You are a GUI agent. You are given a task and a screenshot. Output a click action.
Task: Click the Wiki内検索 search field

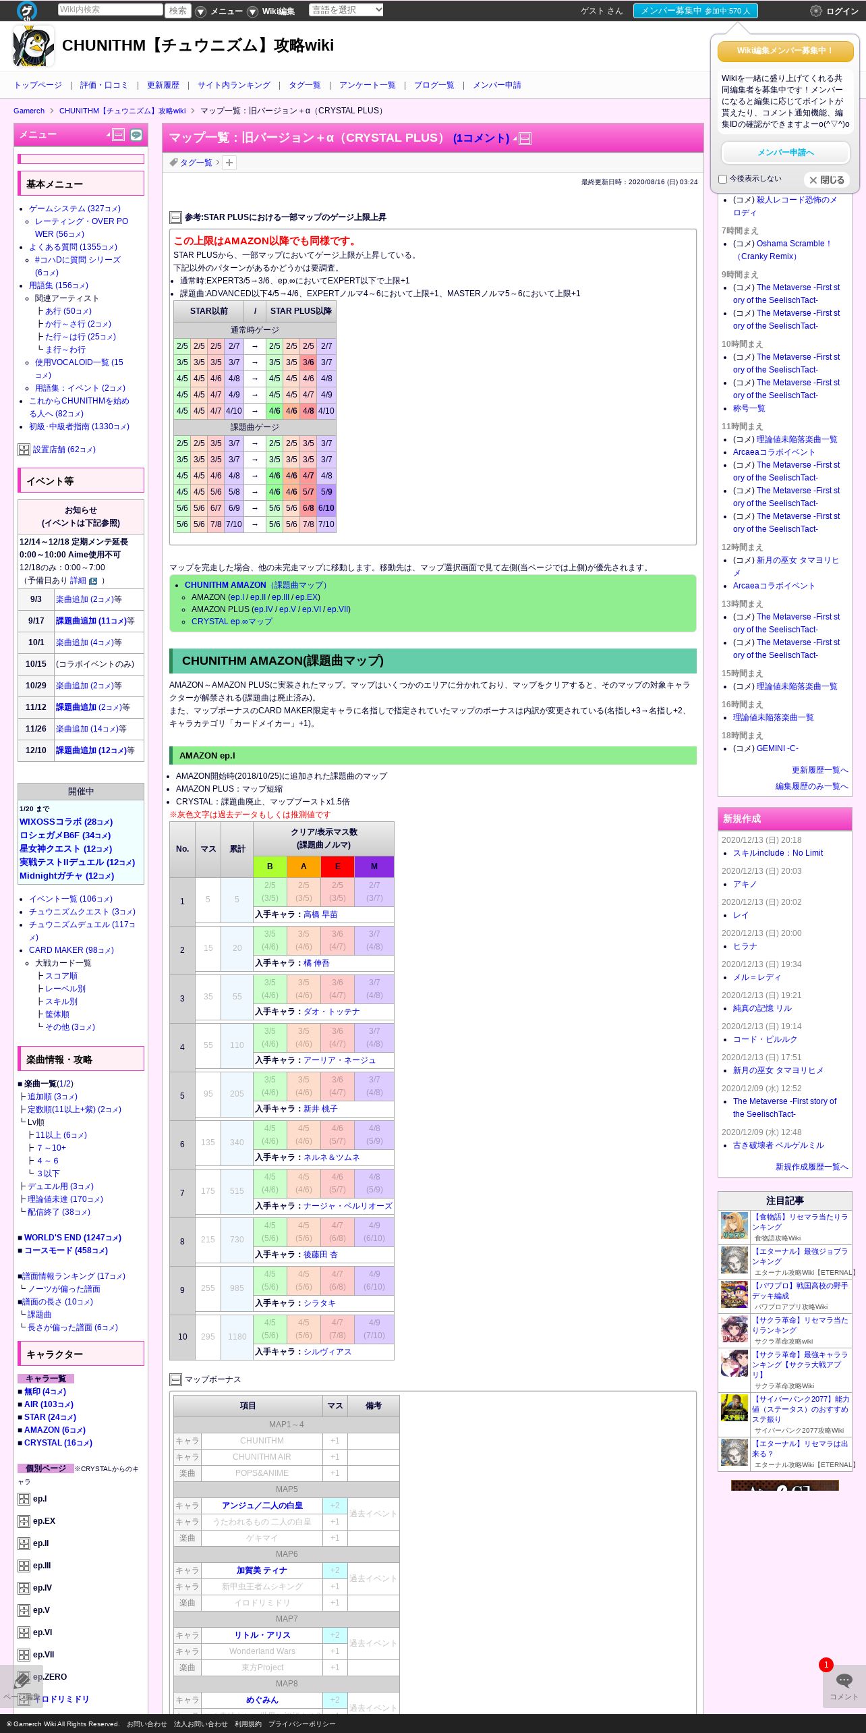pyautogui.click(x=110, y=10)
